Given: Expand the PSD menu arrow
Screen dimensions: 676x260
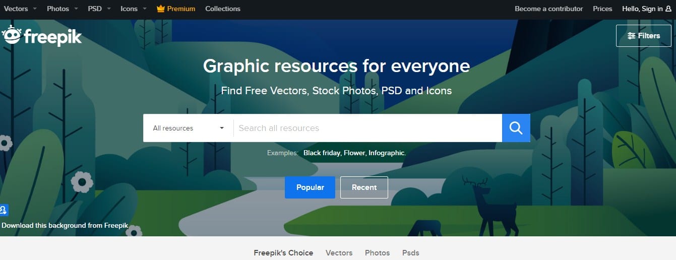Looking at the screenshot, I should click(x=108, y=9).
